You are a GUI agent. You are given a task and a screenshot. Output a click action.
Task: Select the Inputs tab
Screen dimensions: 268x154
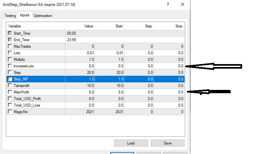point(25,15)
